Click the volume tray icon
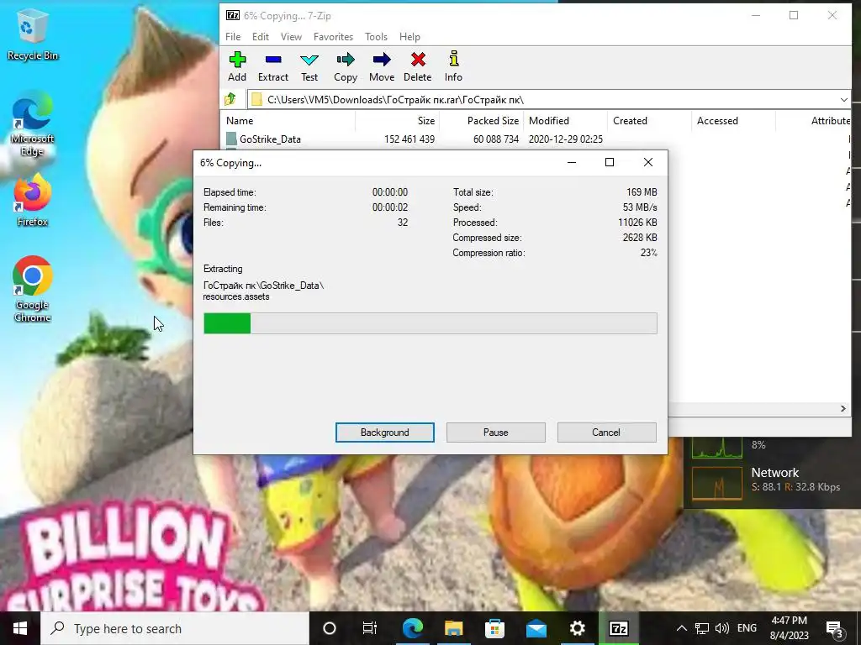 tap(722, 628)
